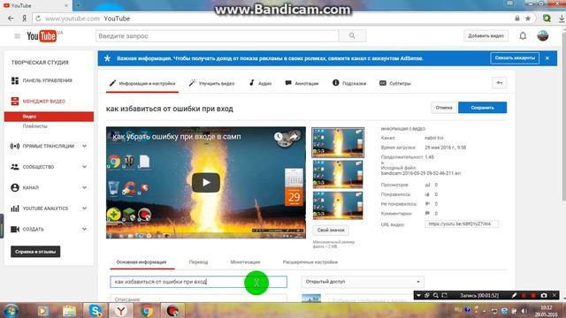This screenshot has width=566, height=318.
Task: Open Yandex Browser from the taskbar
Action: tap(121, 310)
